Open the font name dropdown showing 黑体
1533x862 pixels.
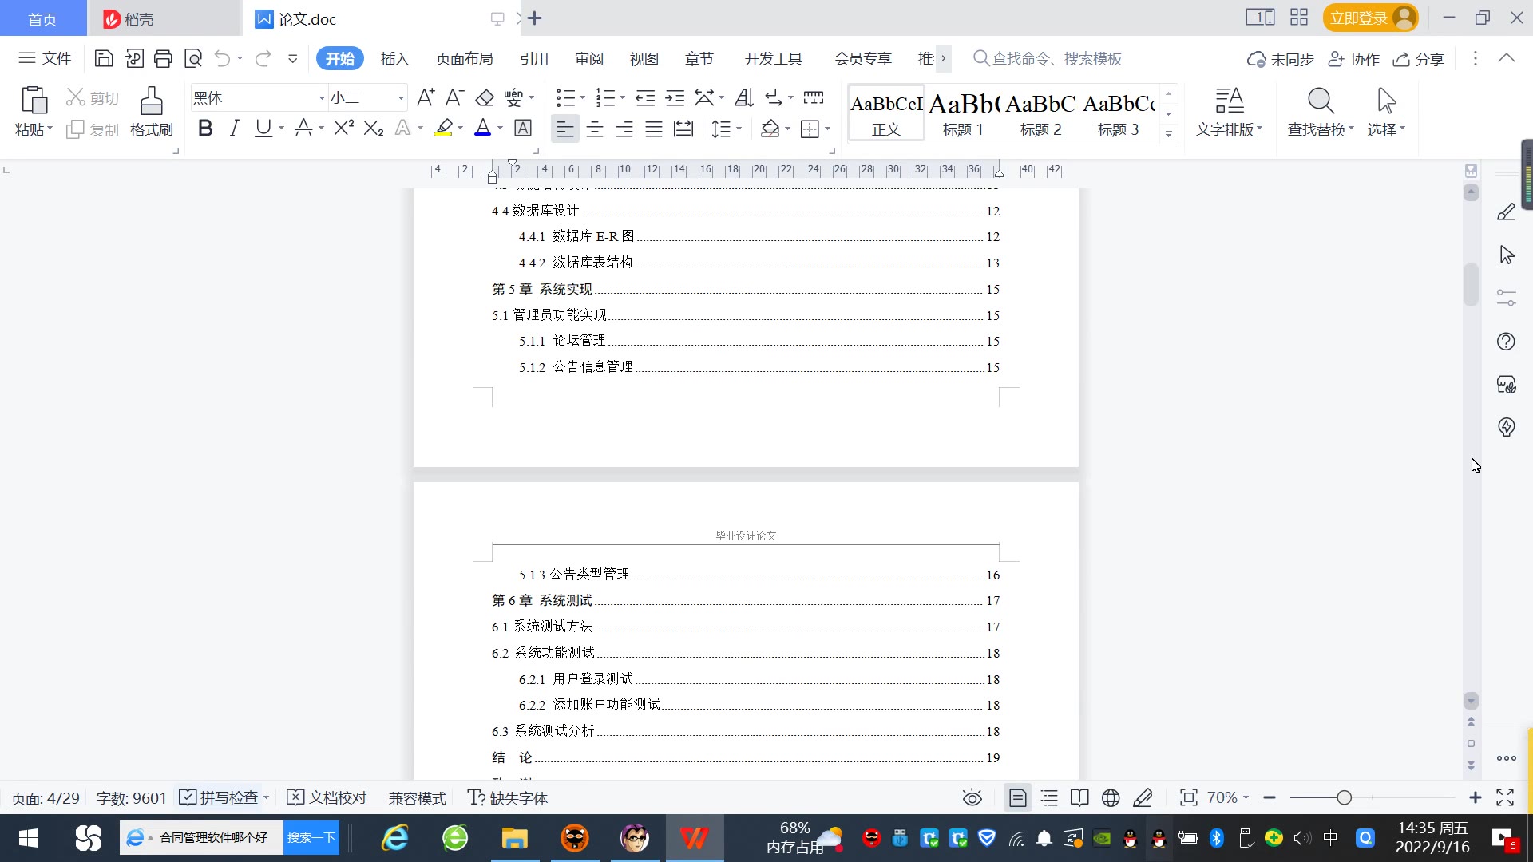click(322, 98)
